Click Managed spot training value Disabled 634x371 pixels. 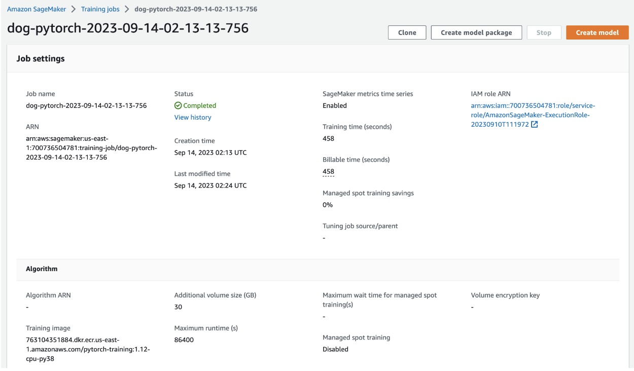[x=335, y=349]
